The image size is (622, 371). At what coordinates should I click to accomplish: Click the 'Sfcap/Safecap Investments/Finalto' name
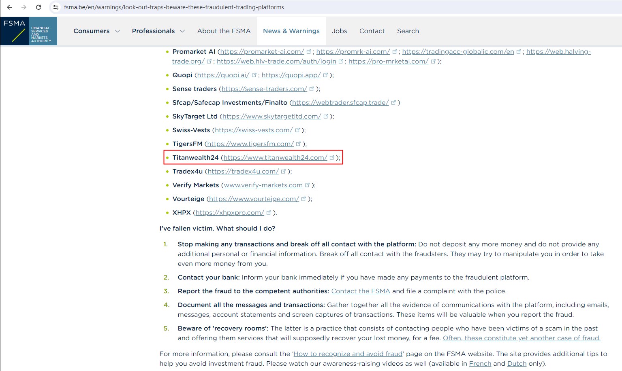(230, 103)
